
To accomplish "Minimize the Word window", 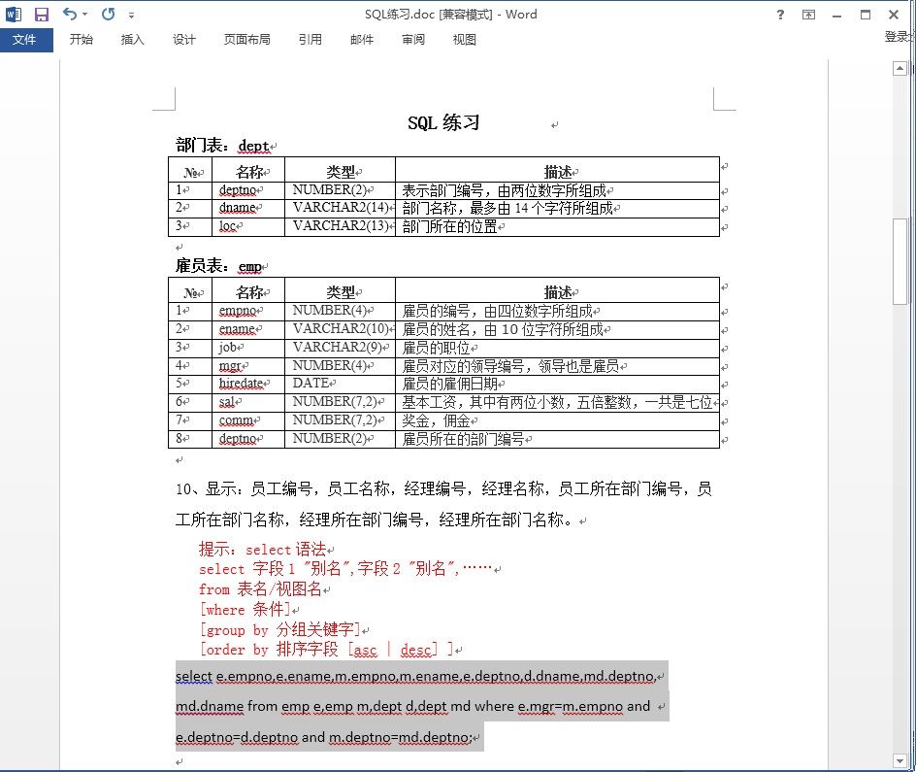I will tap(837, 16).
